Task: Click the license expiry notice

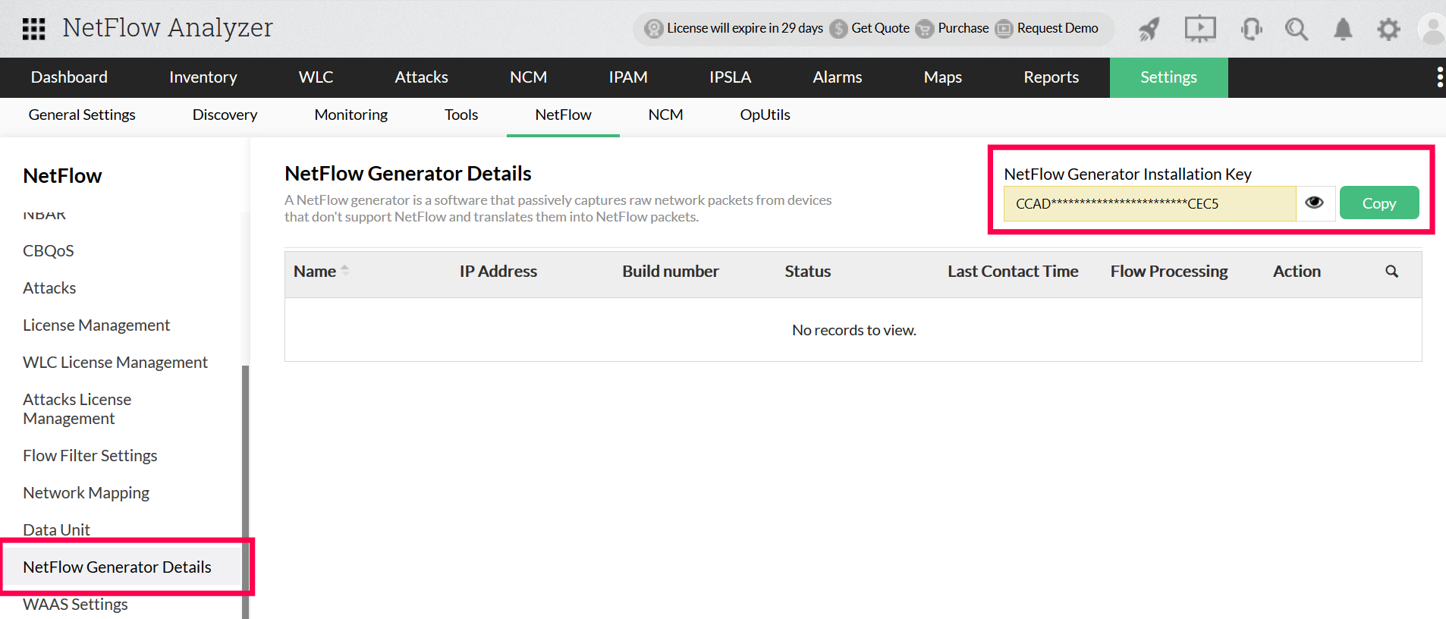Action: (x=745, y=28)
